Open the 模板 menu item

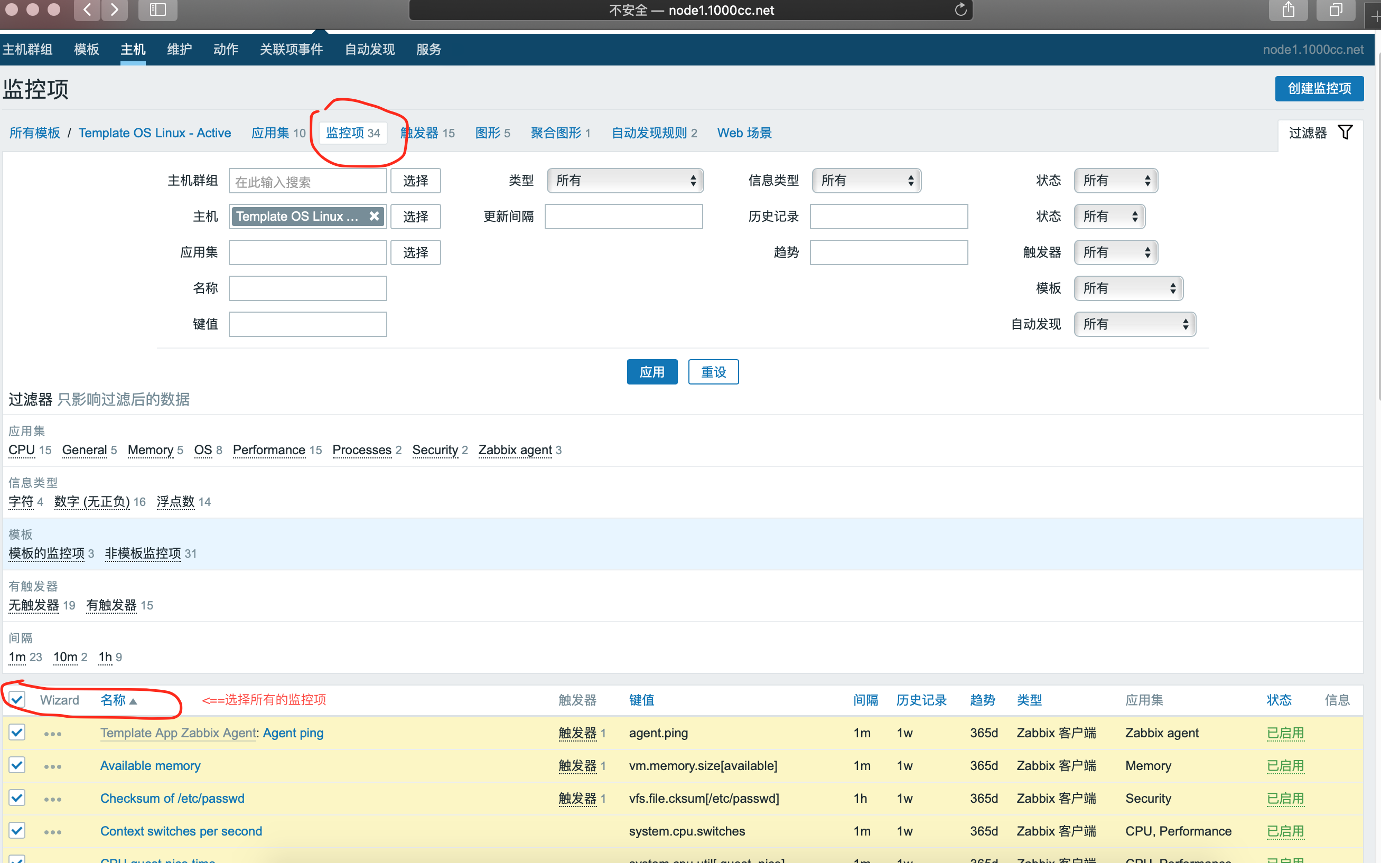[x=86, y=50]
